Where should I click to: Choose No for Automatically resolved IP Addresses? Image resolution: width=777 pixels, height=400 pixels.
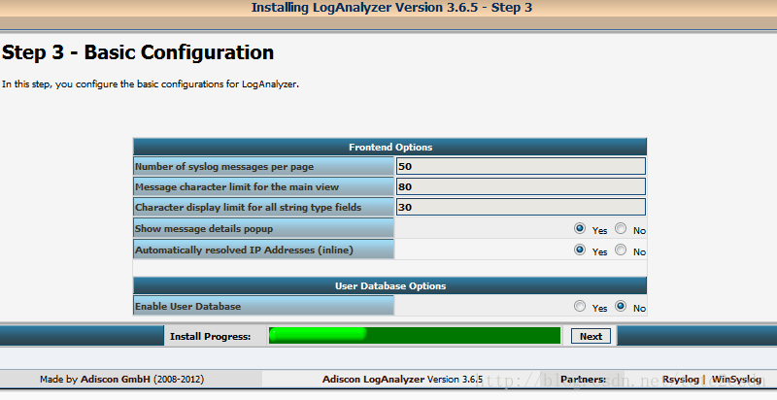621,250
